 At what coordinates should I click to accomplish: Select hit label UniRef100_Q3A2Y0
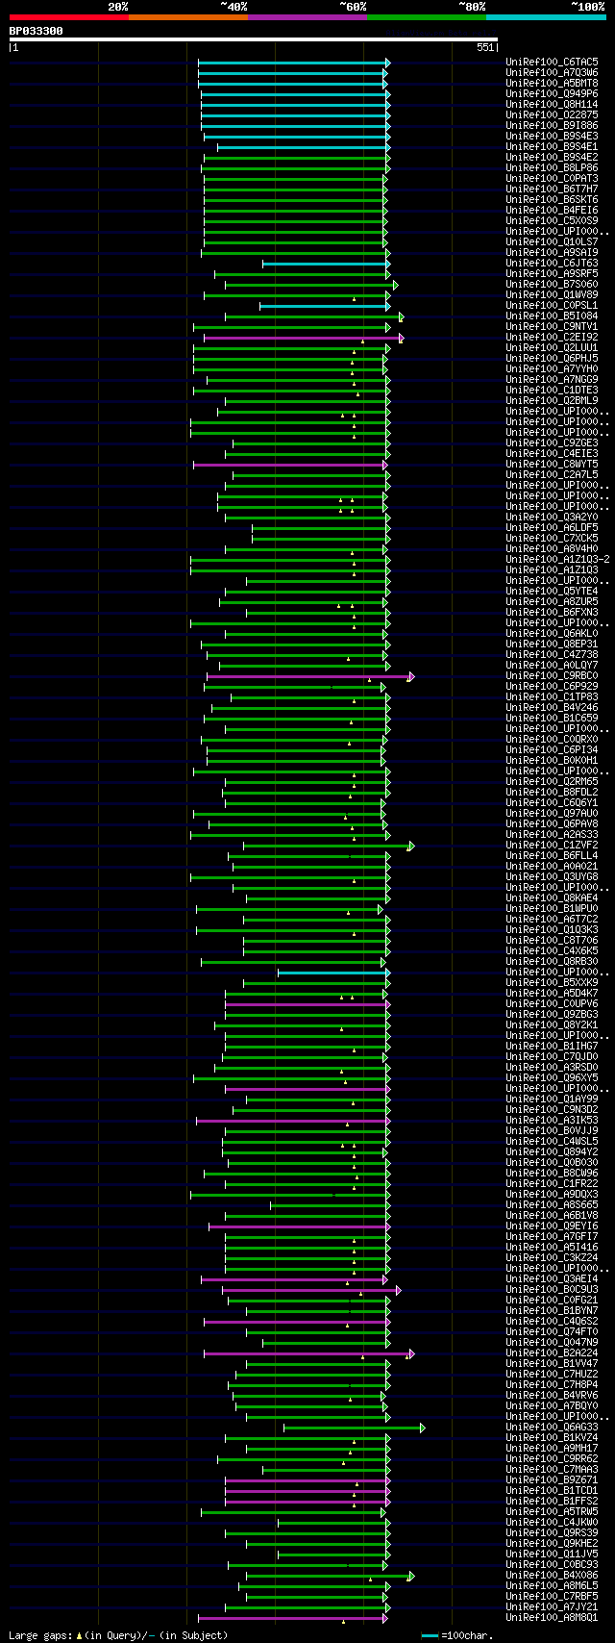coord(552,518)
